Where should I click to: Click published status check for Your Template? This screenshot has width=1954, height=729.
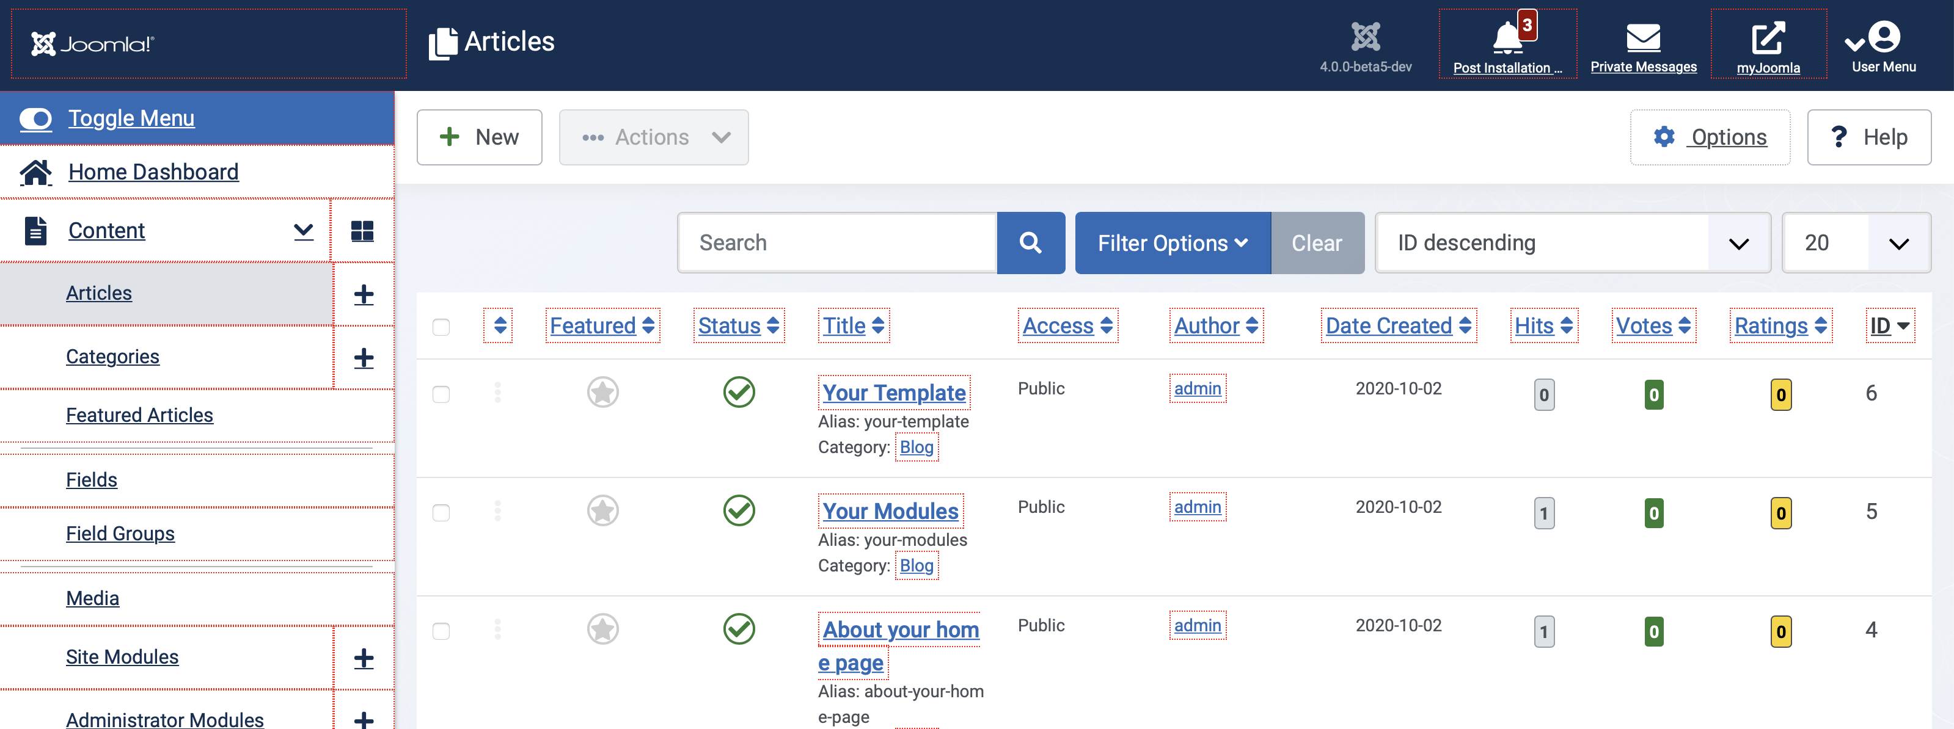pyautogui.click(x=738, y=392)
